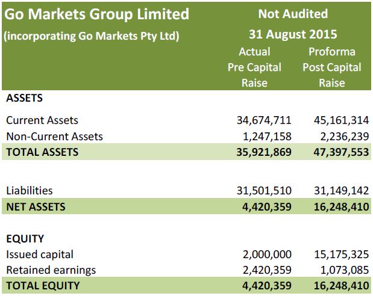Click the 31 August 2015 date header
373x296 pixels.
coord(292,33)
